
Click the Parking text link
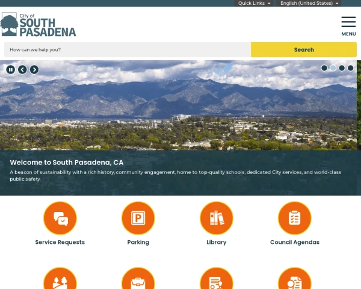click(x=138, y=242)
